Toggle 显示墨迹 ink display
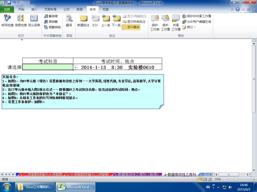The image size is (257, 192). [131, 27]
